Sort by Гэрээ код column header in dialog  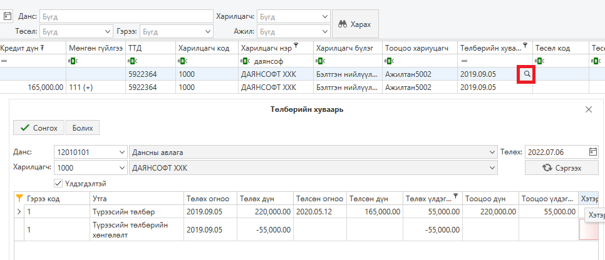point(57,199)
